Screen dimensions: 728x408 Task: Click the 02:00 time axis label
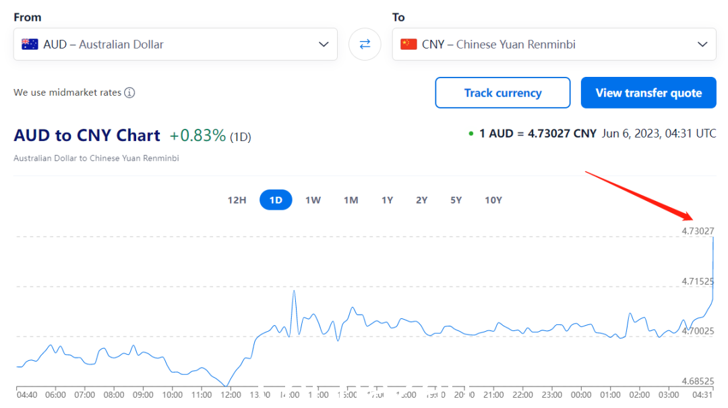pos(639,395)
